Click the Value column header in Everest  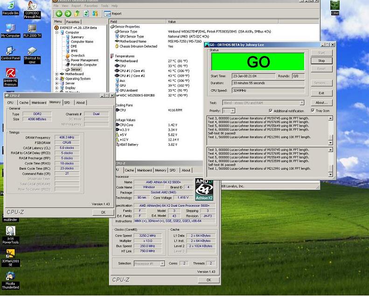coord(222,22)
